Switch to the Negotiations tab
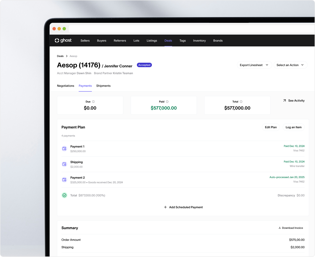 tap(66, 86)
